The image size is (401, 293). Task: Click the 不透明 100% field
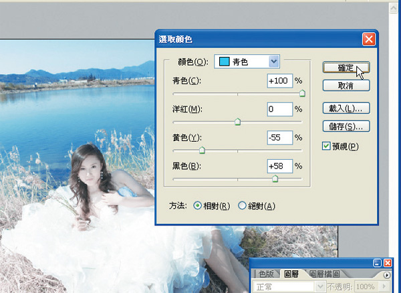tap(367, 286)
